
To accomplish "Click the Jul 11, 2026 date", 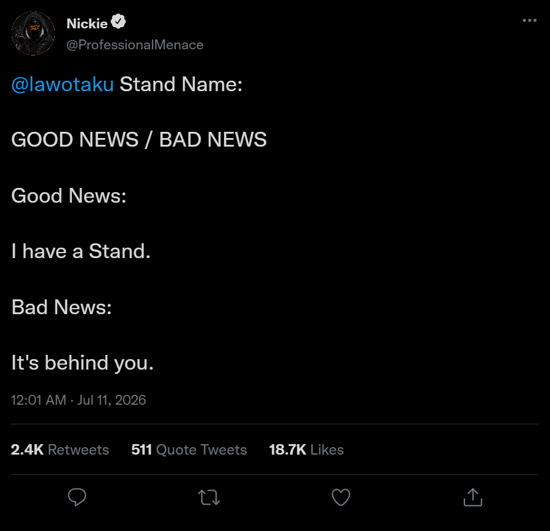I will click(111, 400).
